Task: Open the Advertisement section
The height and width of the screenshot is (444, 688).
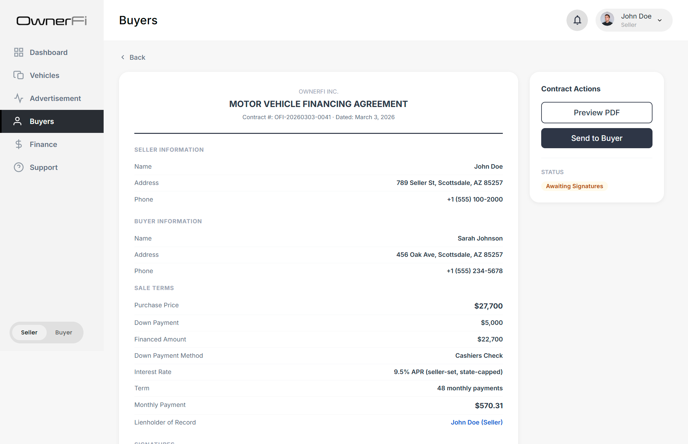Action: point(52,98)
